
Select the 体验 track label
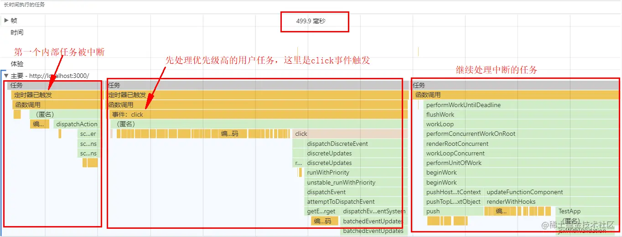pyautogui.click(x=17, y=64)
